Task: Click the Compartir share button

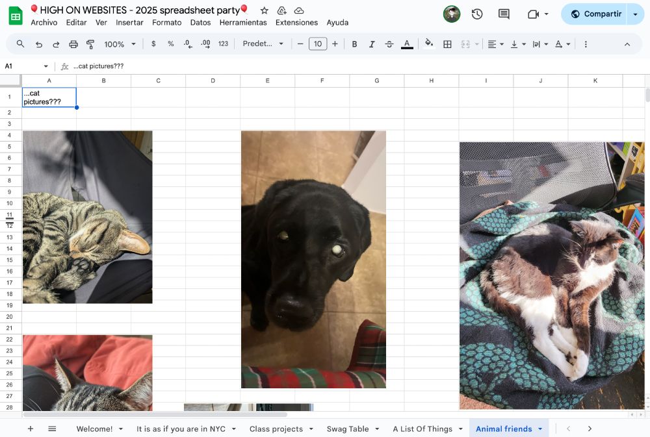Action: tap(595, 14)
